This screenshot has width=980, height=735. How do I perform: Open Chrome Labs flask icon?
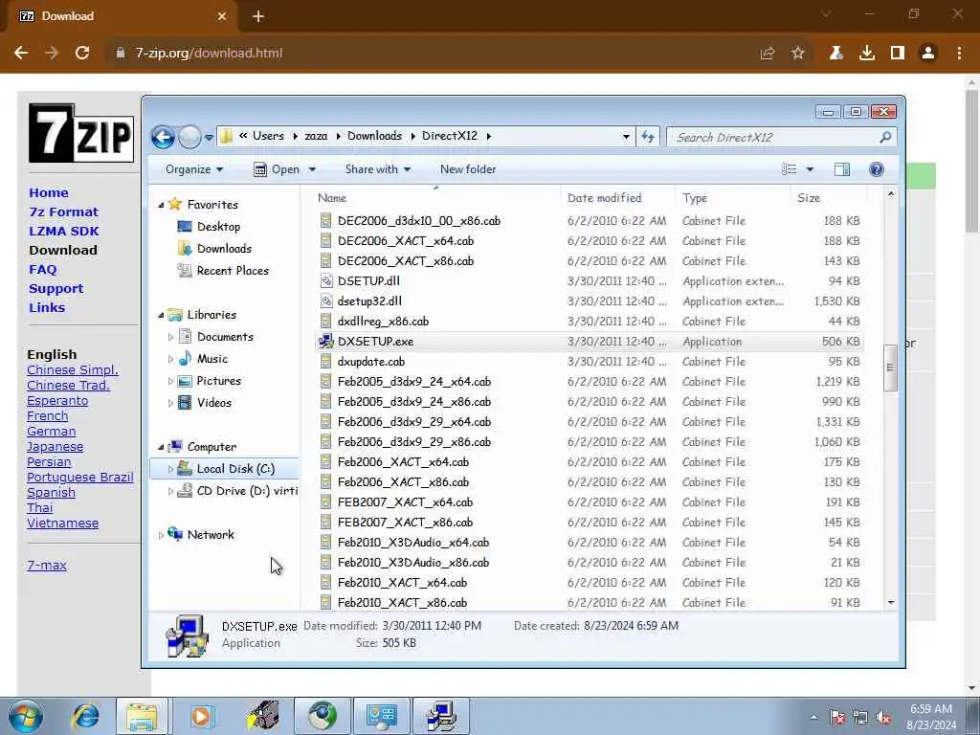pos(836,54)
